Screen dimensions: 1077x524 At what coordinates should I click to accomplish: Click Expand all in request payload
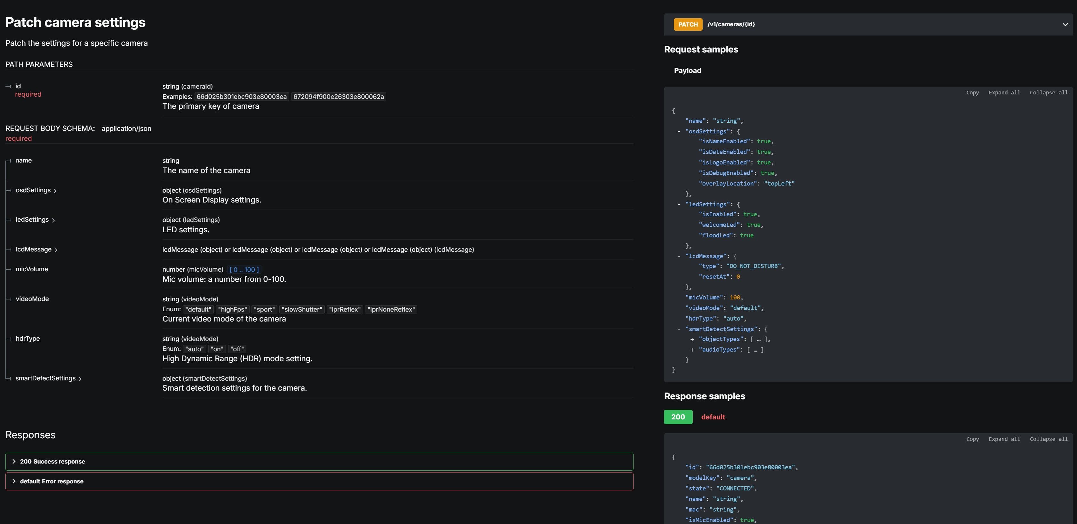(x=1004, y=93)
